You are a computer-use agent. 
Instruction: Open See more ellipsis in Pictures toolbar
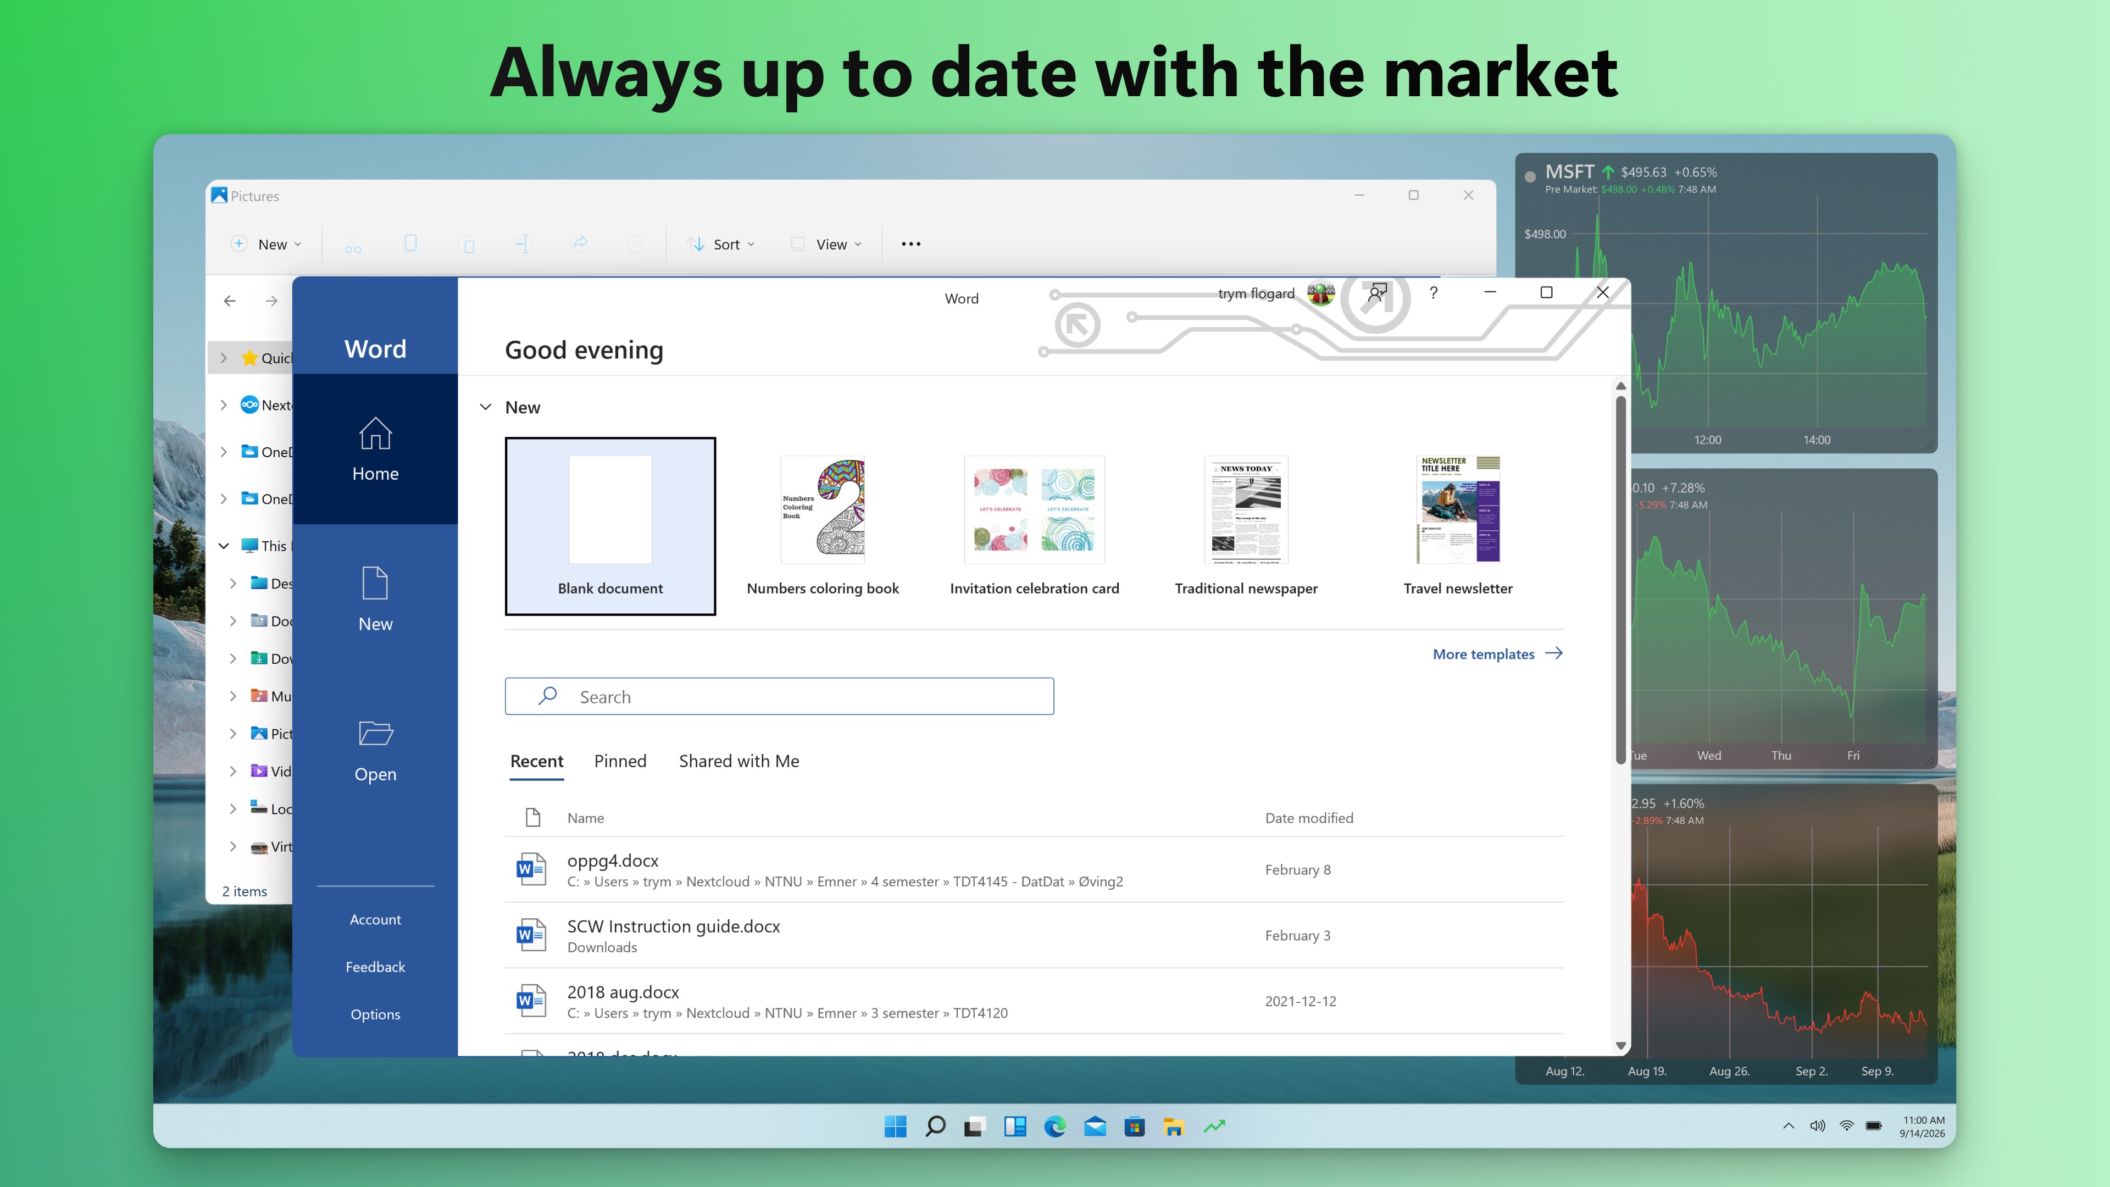pyautogui.click(x=911, y=244)
